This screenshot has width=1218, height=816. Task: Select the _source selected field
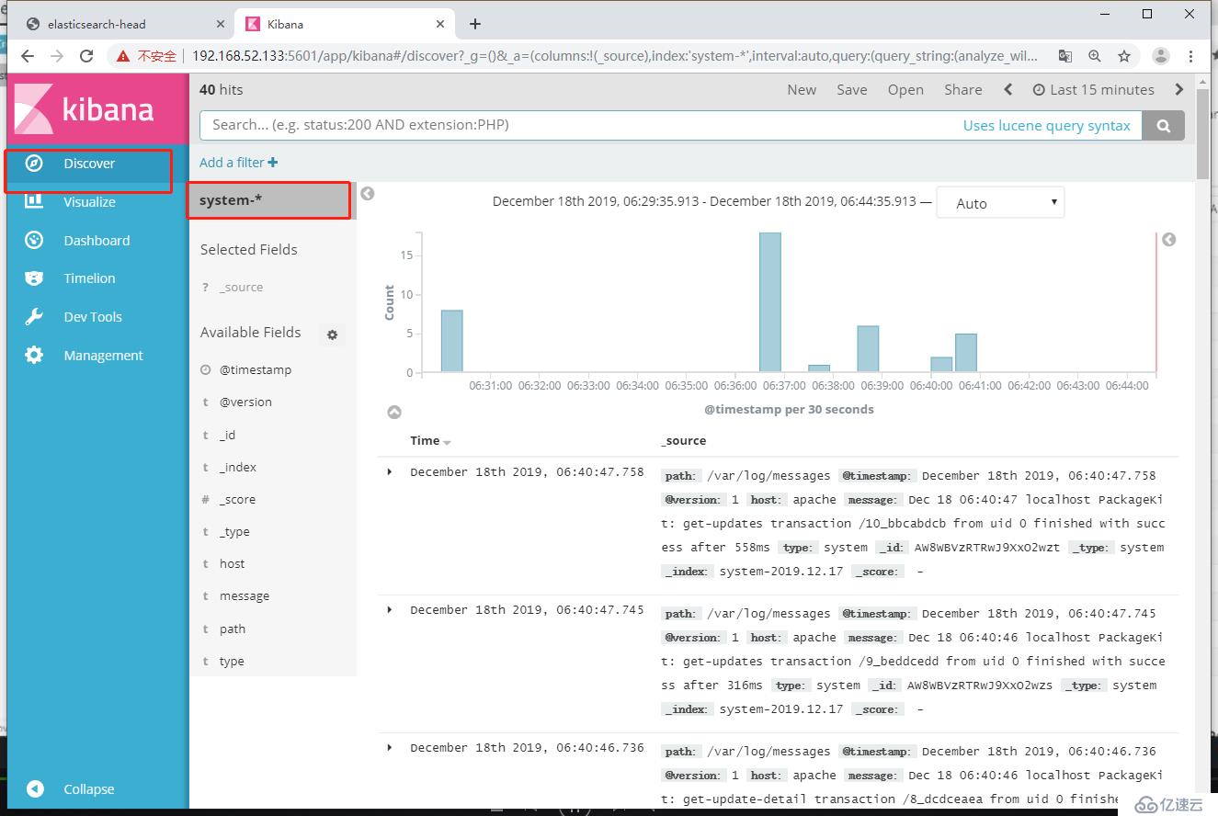pos(241,288)
